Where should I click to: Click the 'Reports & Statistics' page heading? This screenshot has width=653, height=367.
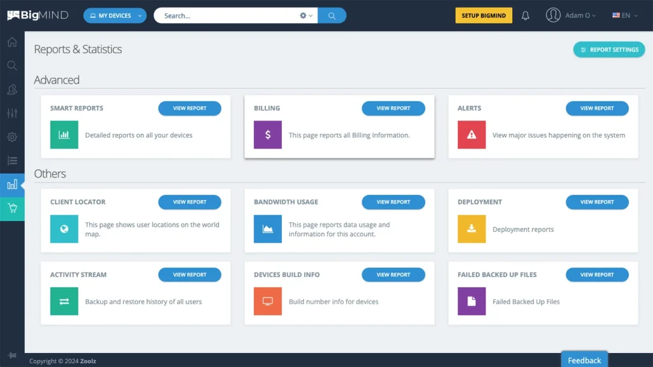(x=78, y=49)
